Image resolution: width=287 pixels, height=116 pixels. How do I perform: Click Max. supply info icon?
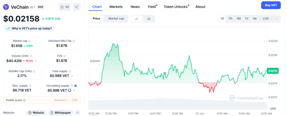point(30,86)
